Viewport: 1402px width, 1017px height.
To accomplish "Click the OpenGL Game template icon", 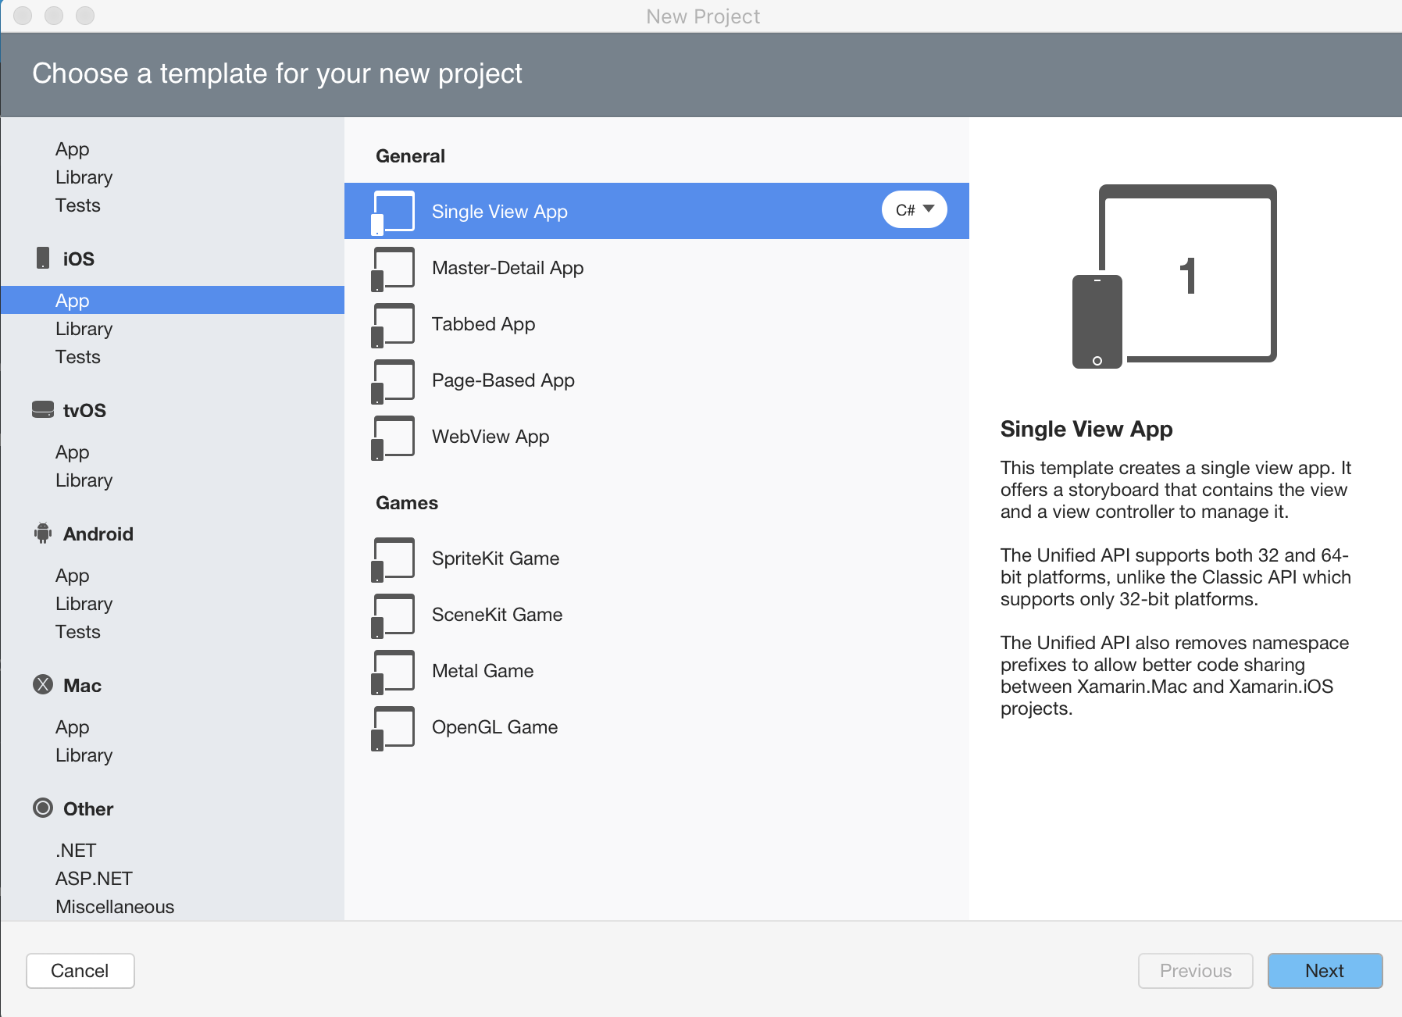I will click(x=393, y=726).
